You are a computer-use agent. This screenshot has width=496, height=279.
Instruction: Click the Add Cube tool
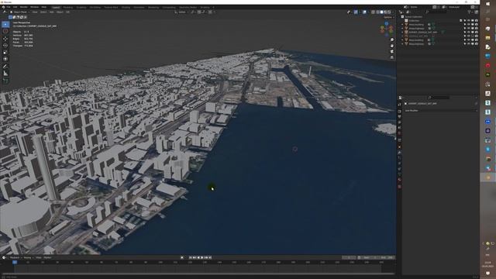coord(5,81)
